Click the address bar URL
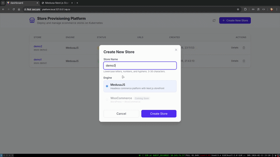The image size is (280, 157). coord(56,9)
